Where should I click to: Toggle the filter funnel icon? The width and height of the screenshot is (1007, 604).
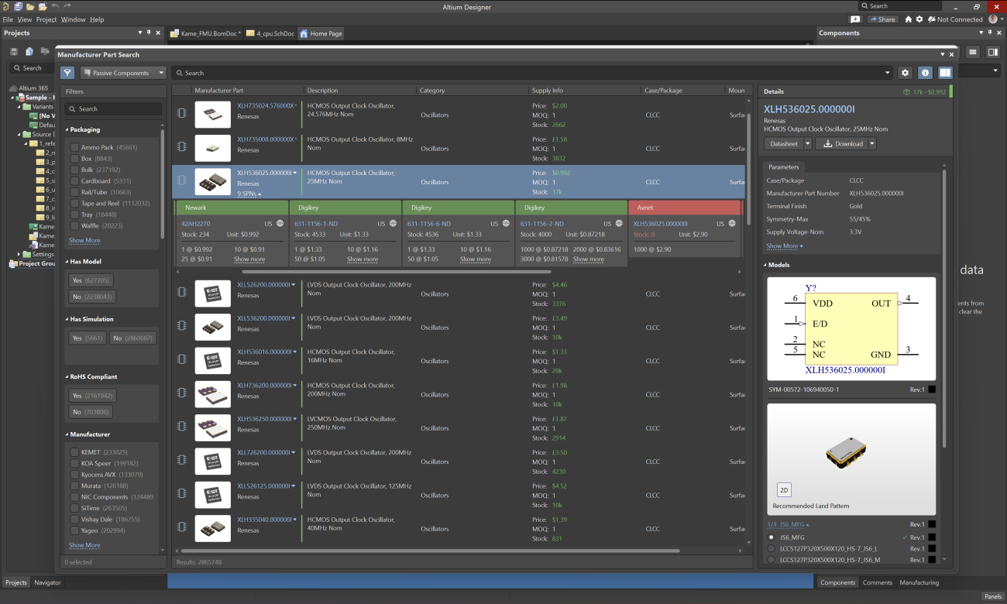pos(67,73)
